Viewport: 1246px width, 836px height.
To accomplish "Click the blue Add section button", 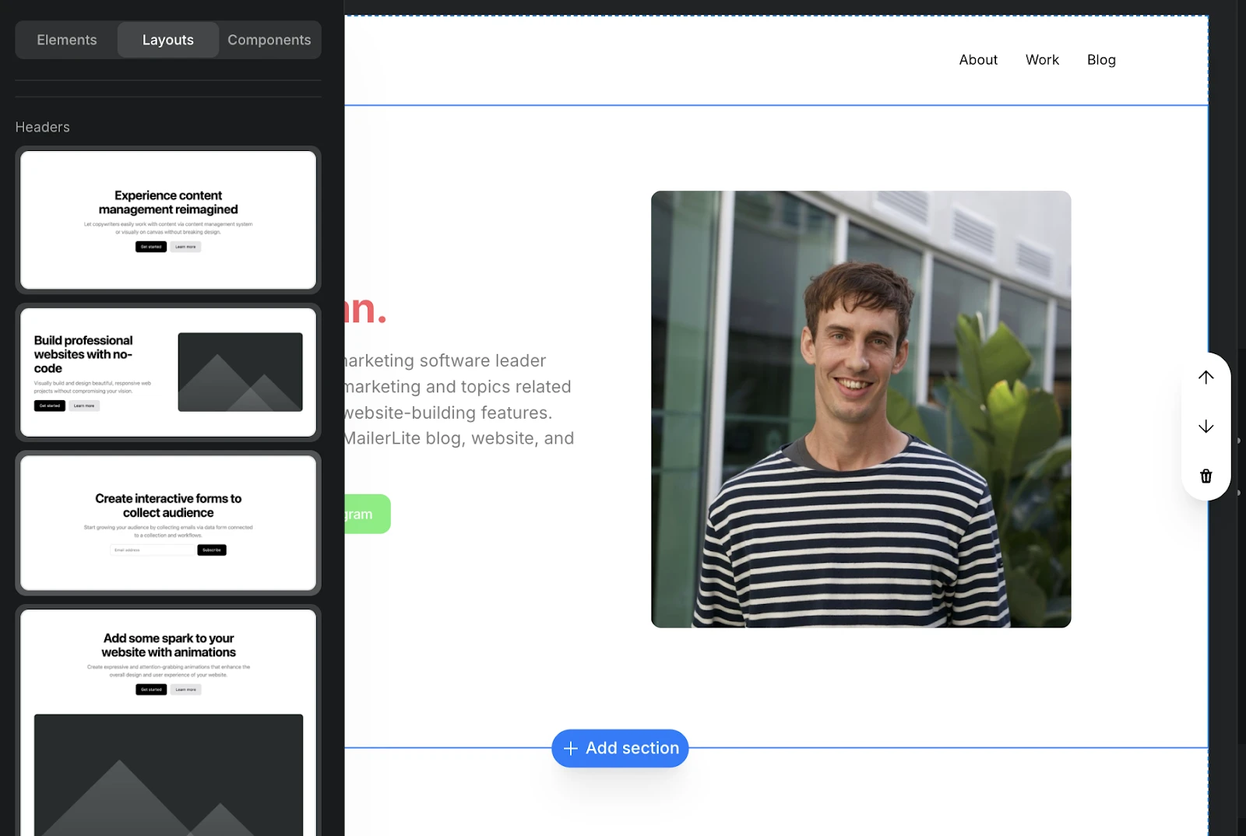I will pyautogui.click(x=620, y=748).
